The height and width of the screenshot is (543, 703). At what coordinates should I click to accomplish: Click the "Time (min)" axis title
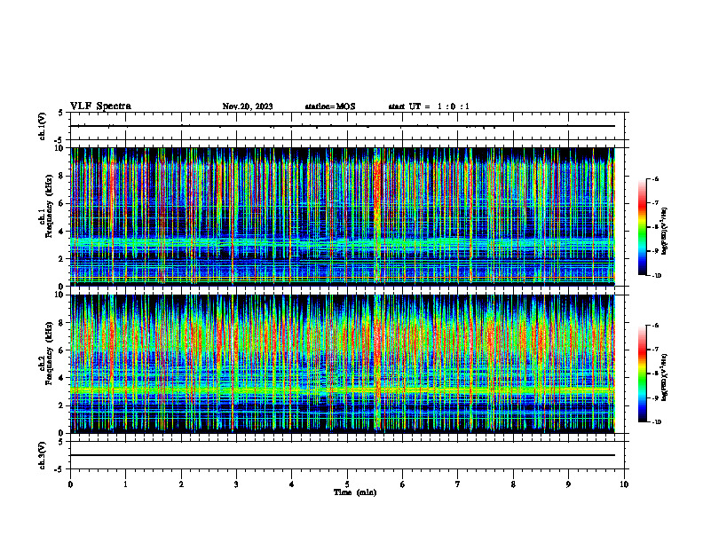[355, 492]
